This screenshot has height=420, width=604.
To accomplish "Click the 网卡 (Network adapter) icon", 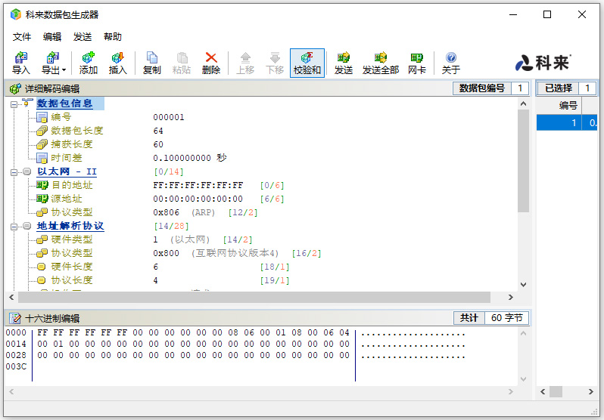I will coord(417,63).
